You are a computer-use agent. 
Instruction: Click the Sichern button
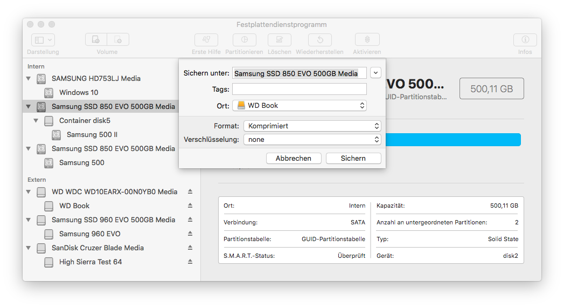[353, 158]
